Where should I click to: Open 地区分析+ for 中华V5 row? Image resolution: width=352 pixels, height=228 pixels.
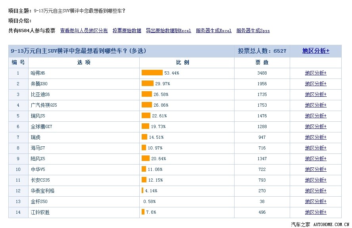(x=315, y=169)
